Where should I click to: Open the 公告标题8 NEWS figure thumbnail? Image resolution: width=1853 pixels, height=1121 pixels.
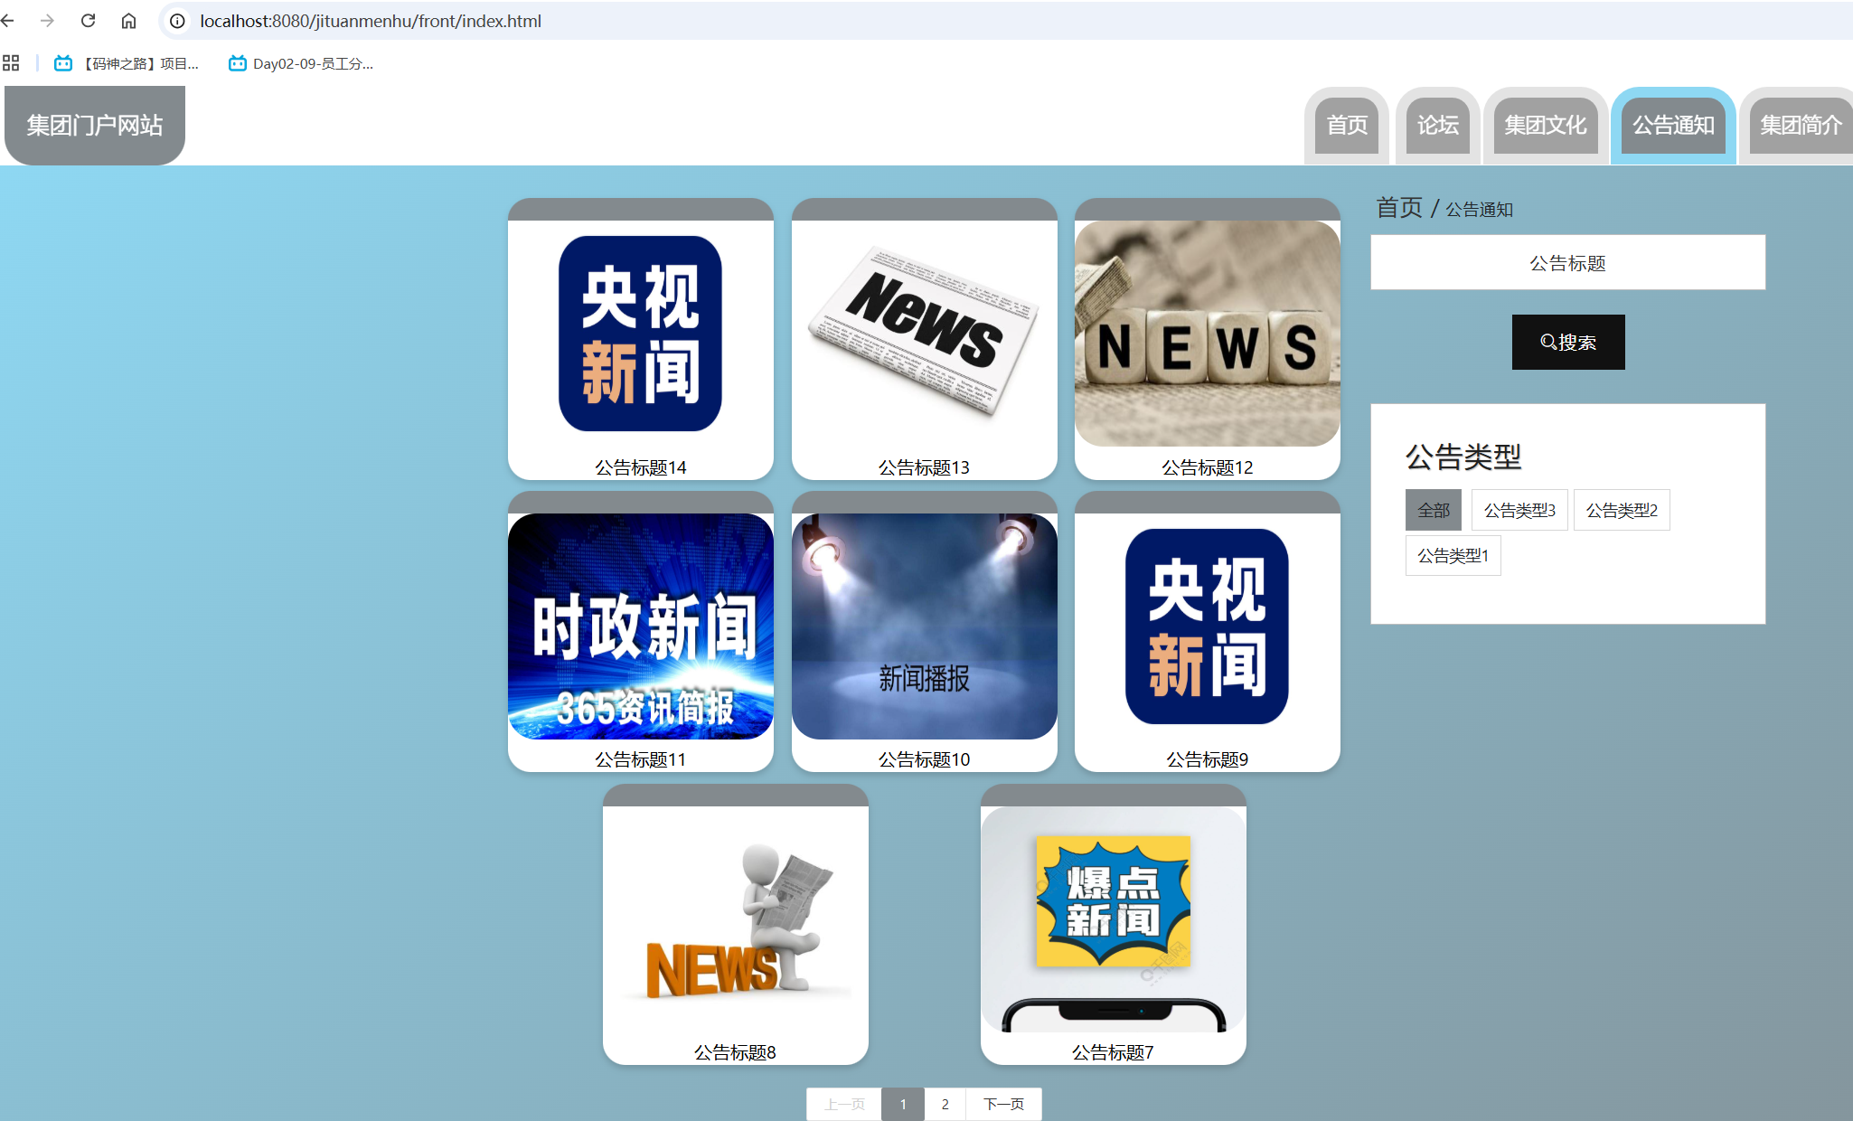point(735,919)
